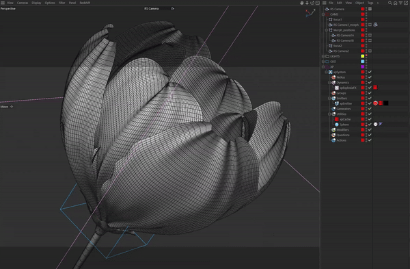Image resolution: width=410 pixels, height=269 pixels.
Task: Select the RS Camera1_morph object
Action: [x=346, y=25]
